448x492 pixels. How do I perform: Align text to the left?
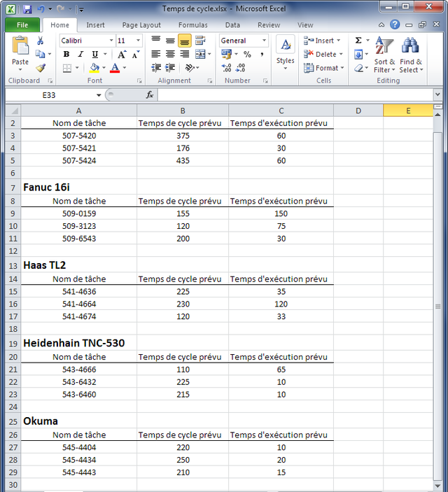[x=155, y=54]
